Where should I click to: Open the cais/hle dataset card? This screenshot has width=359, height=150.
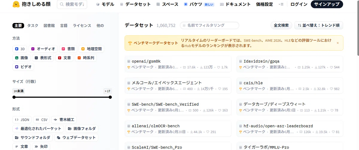point(290,86)
